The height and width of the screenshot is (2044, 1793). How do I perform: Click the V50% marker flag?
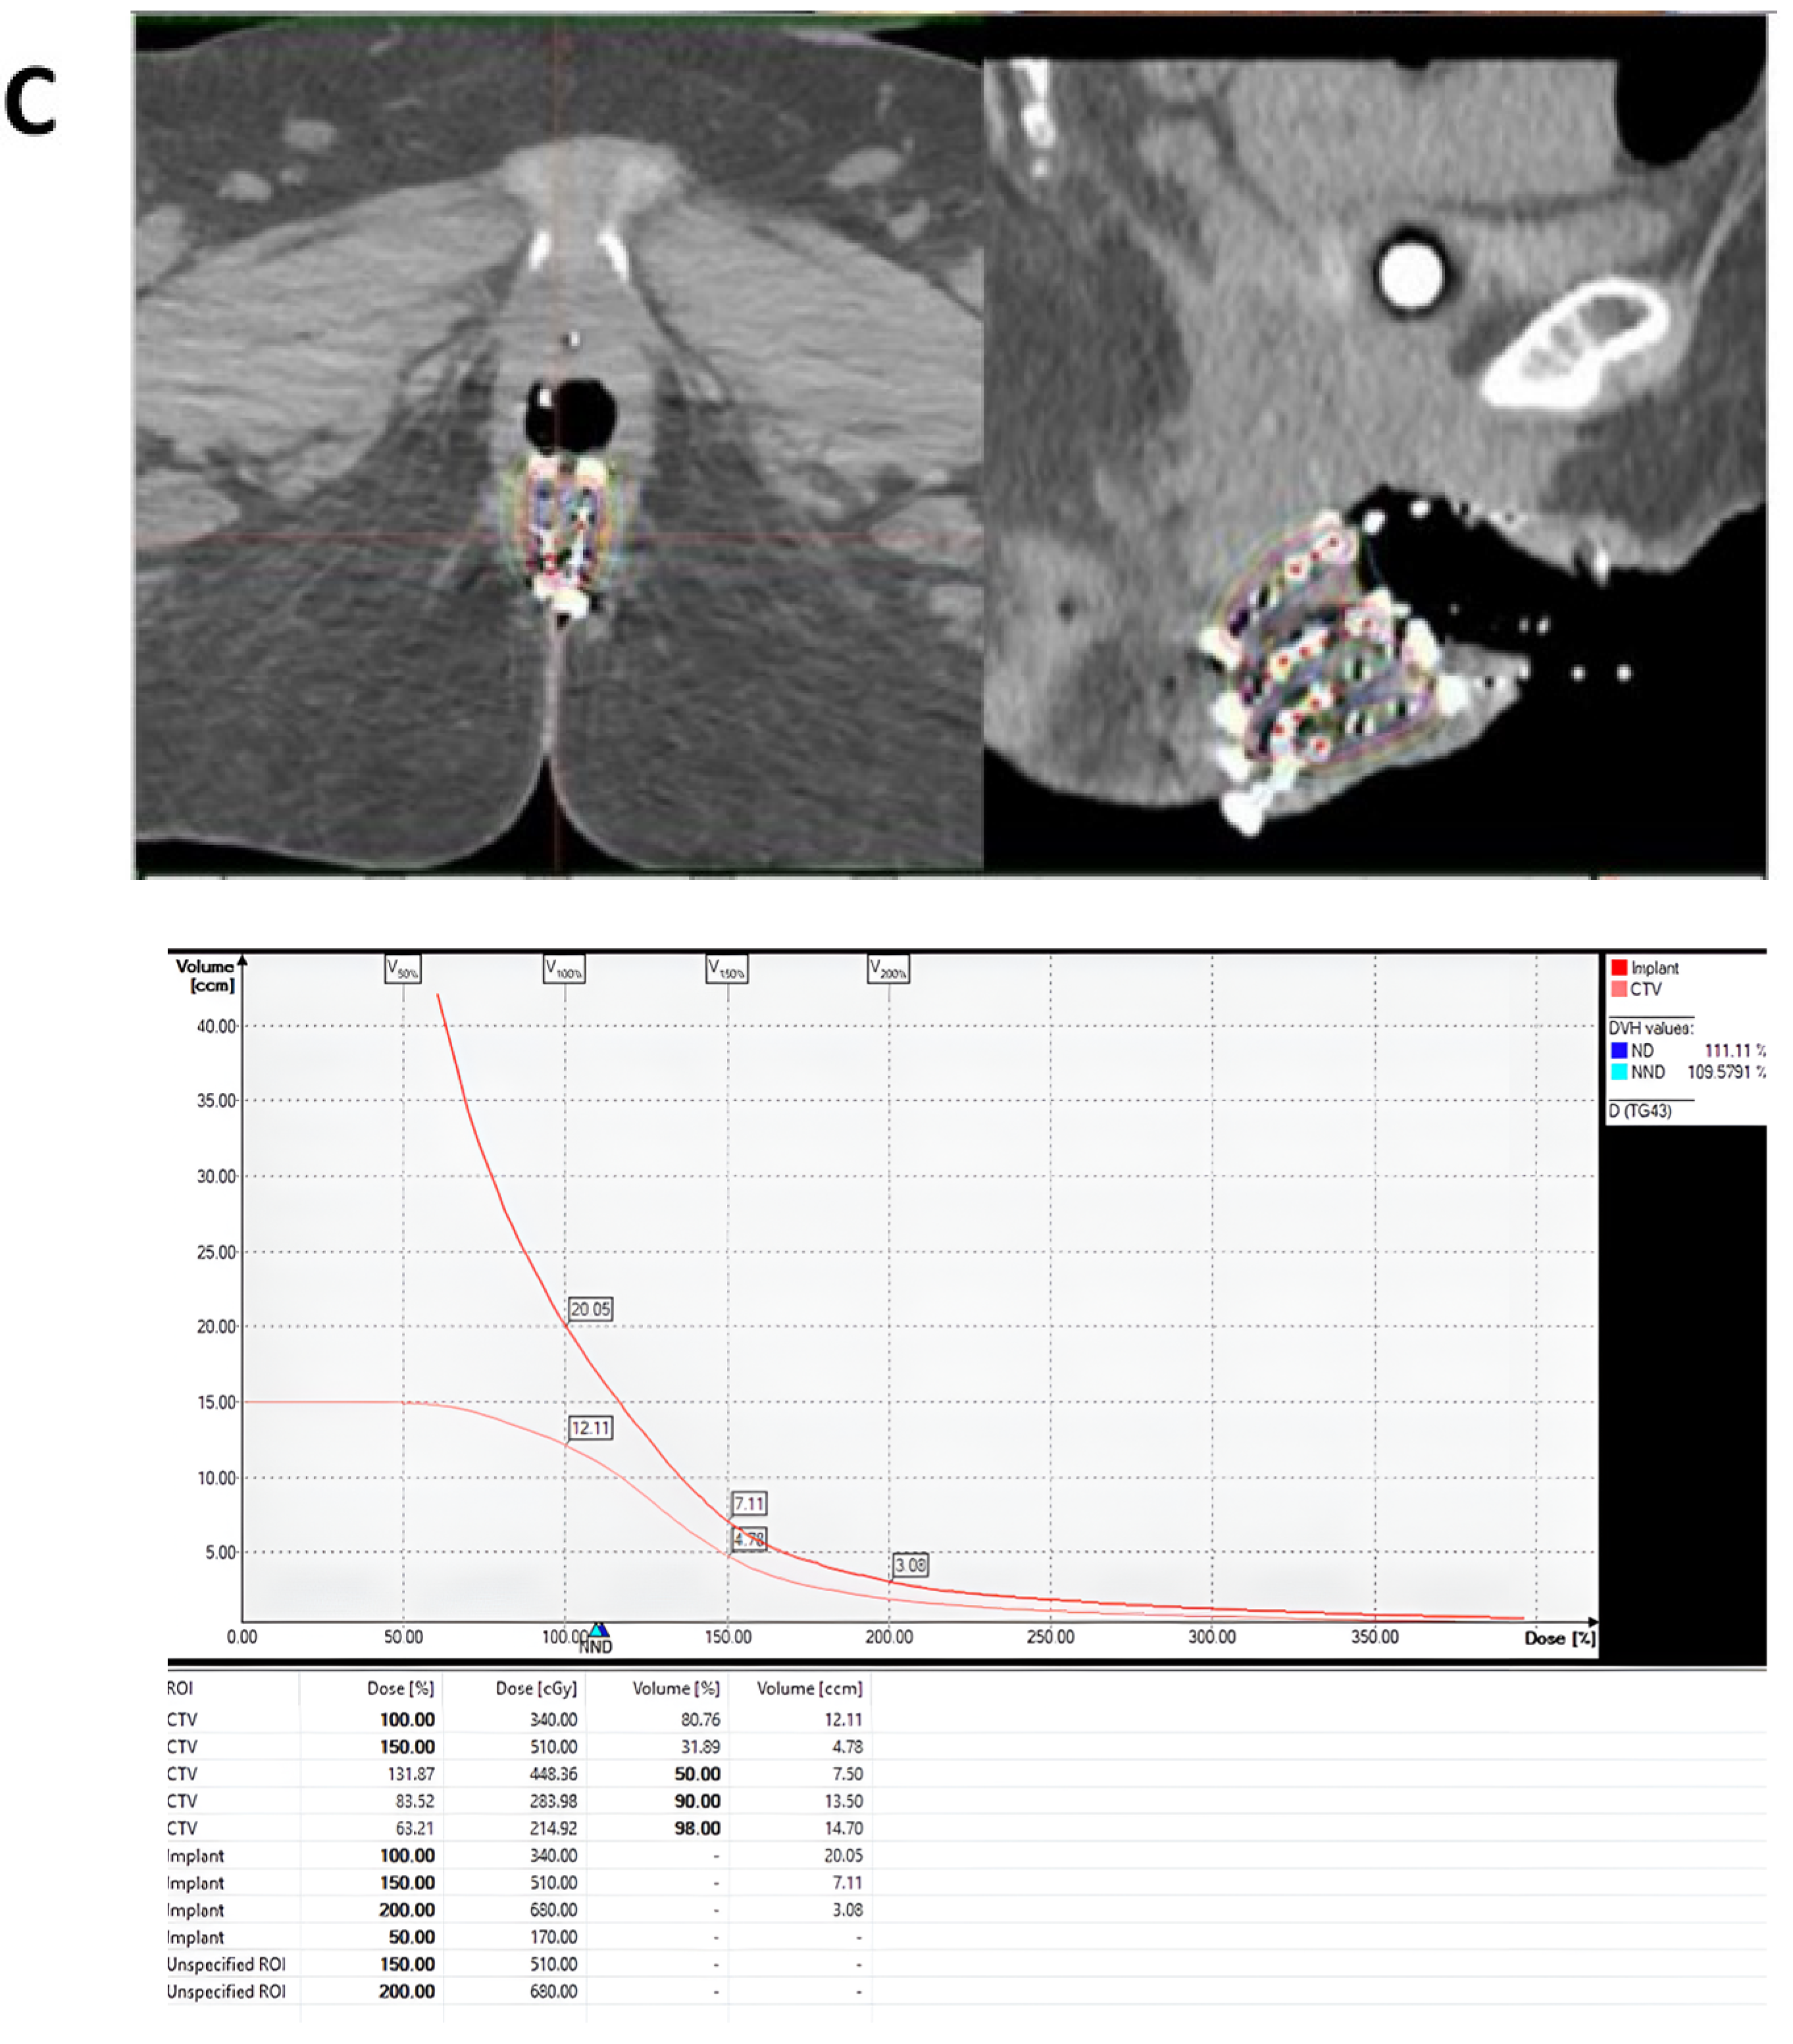coord(402,969)
